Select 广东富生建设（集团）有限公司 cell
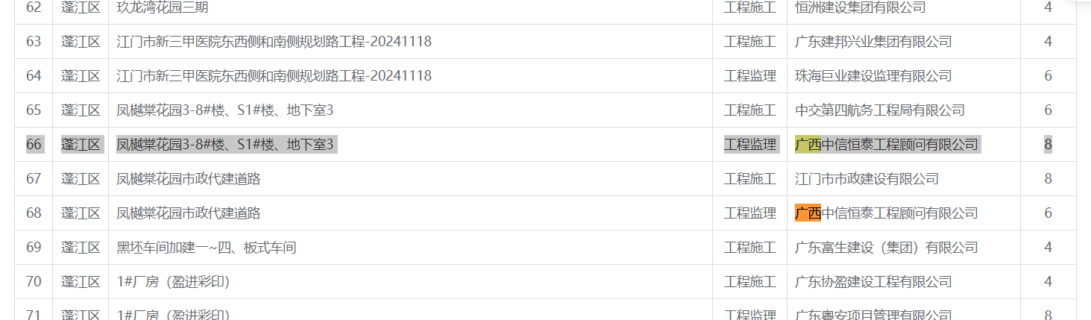 [903, 248]
